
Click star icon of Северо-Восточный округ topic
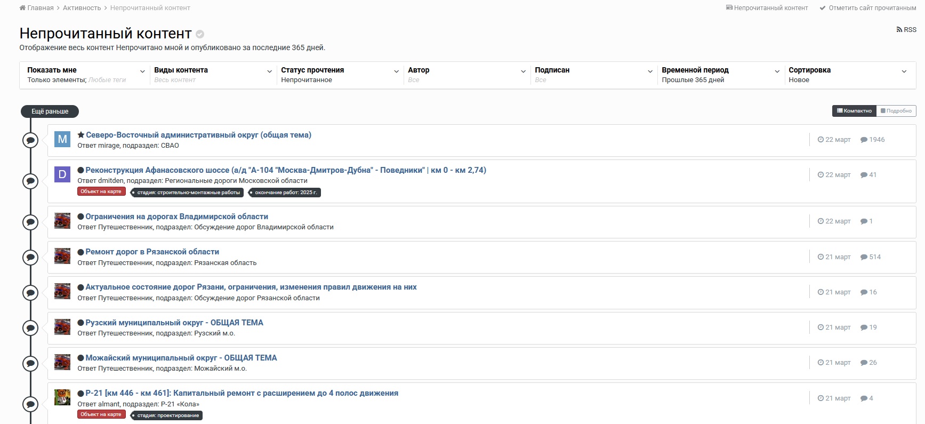[x=81, y=135]
